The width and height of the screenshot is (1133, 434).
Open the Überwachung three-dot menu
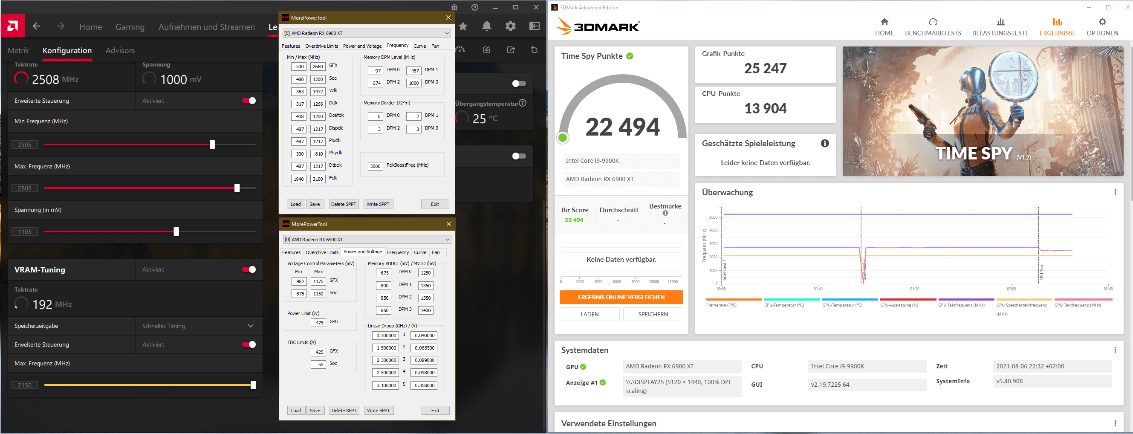tap(1115, 192)
